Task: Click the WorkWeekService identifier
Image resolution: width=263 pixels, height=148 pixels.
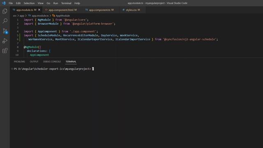Action: click(40, 39)
